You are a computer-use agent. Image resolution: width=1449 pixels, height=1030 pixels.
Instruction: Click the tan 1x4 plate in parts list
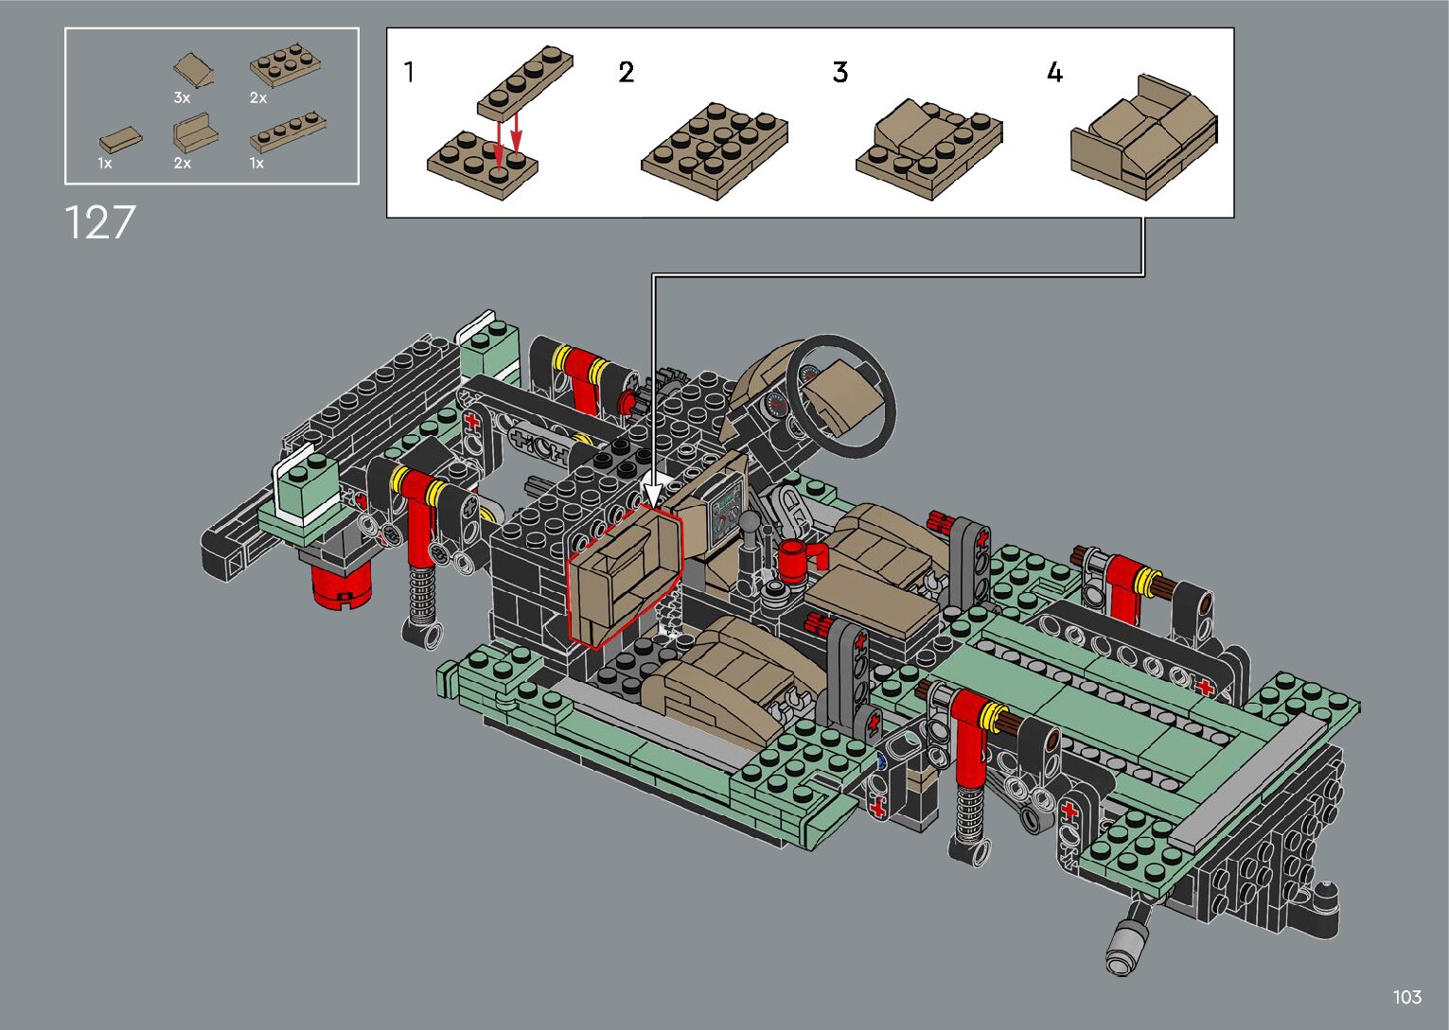pos(288,132)
